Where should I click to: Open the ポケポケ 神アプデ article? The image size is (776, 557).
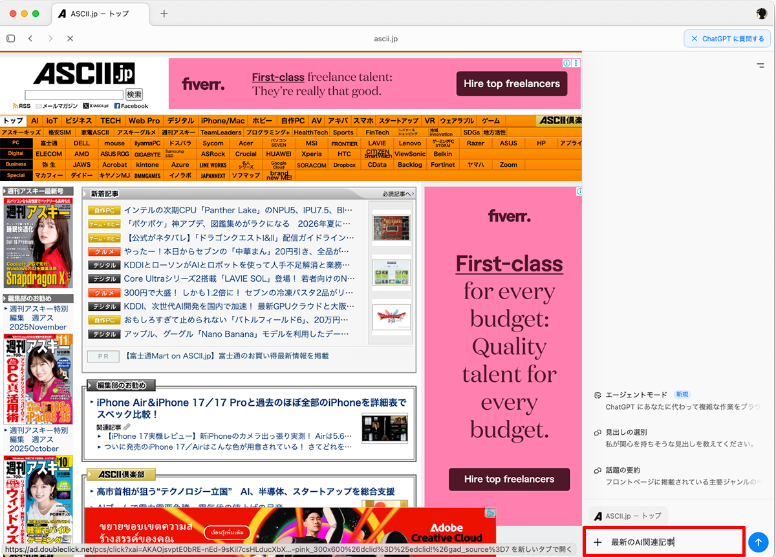(239, 224)
